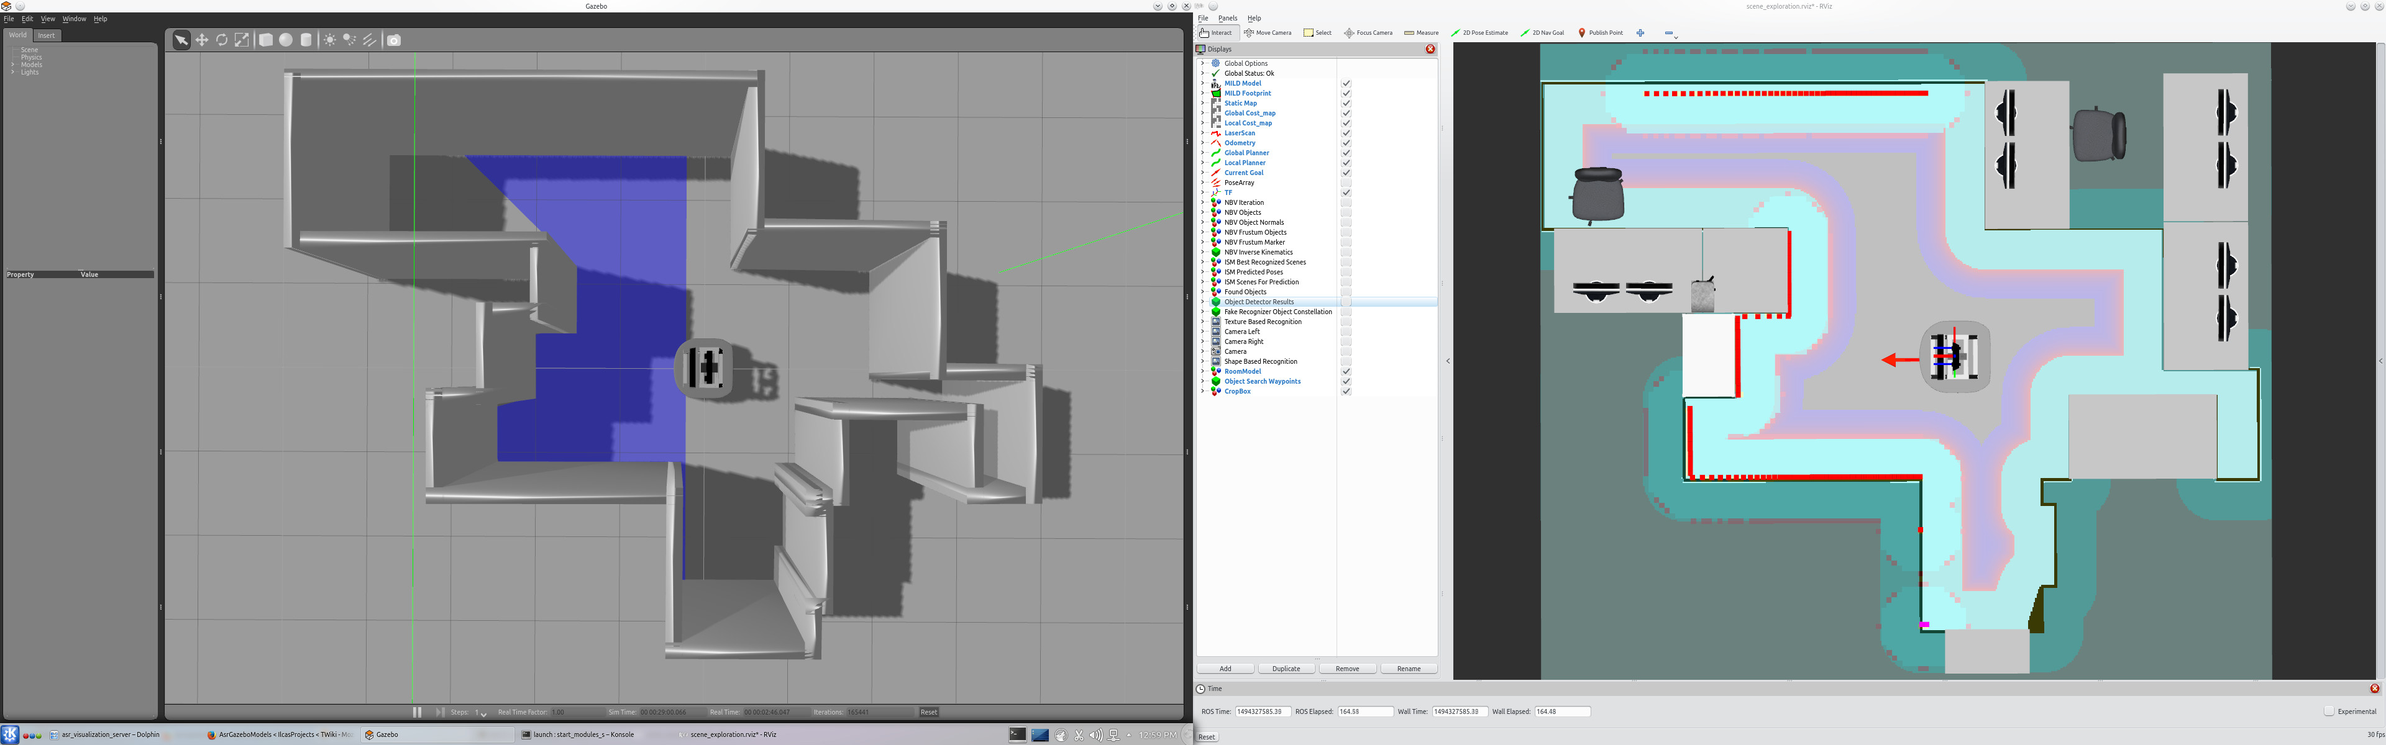The width and height of the screenshot is (2386, 745).
Task: Click the Duplicate display button
Action: point(1286,668)
